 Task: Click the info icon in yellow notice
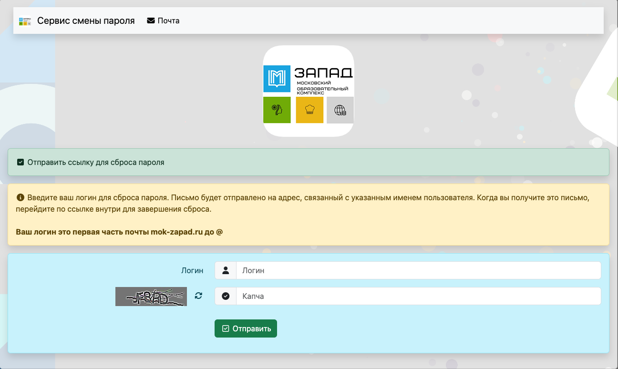pos(20,197)
